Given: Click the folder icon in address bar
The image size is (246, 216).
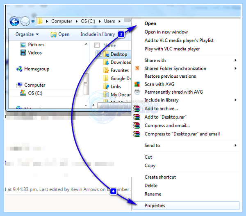Looking at the screenshot, I should 40,21.
